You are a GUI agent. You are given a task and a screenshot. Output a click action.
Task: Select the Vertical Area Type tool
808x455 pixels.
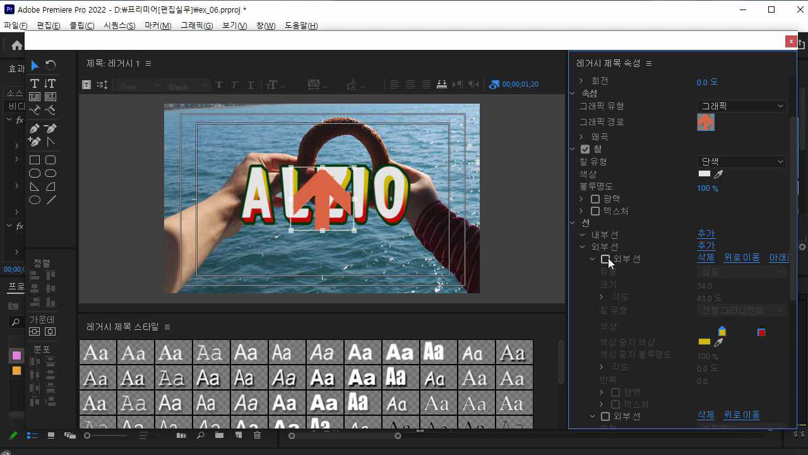coord(50,97)
